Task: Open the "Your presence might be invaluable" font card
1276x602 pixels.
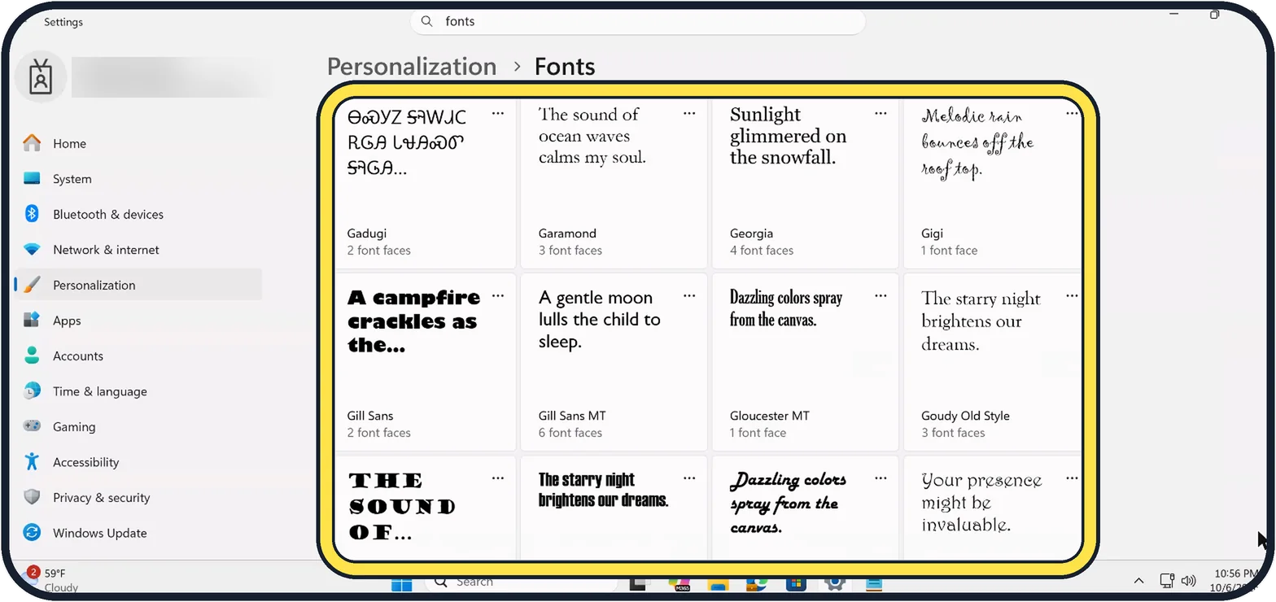Action: click(994, 508)
